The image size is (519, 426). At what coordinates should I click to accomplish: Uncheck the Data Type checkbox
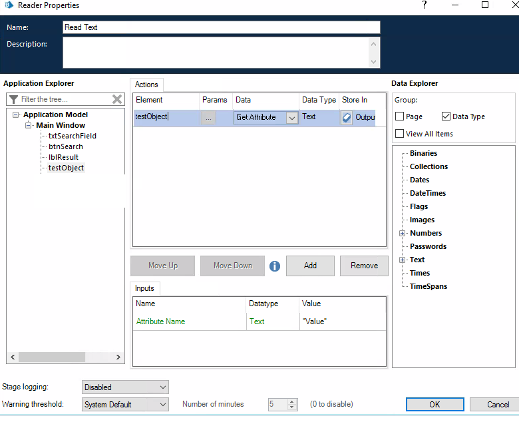pos(446,116)
